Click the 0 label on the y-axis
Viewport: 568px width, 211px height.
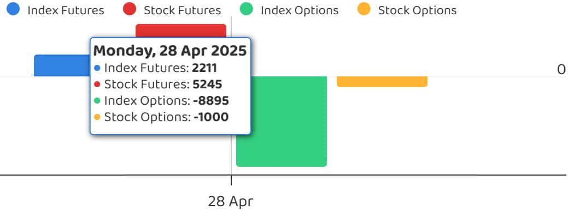point(561,70)
